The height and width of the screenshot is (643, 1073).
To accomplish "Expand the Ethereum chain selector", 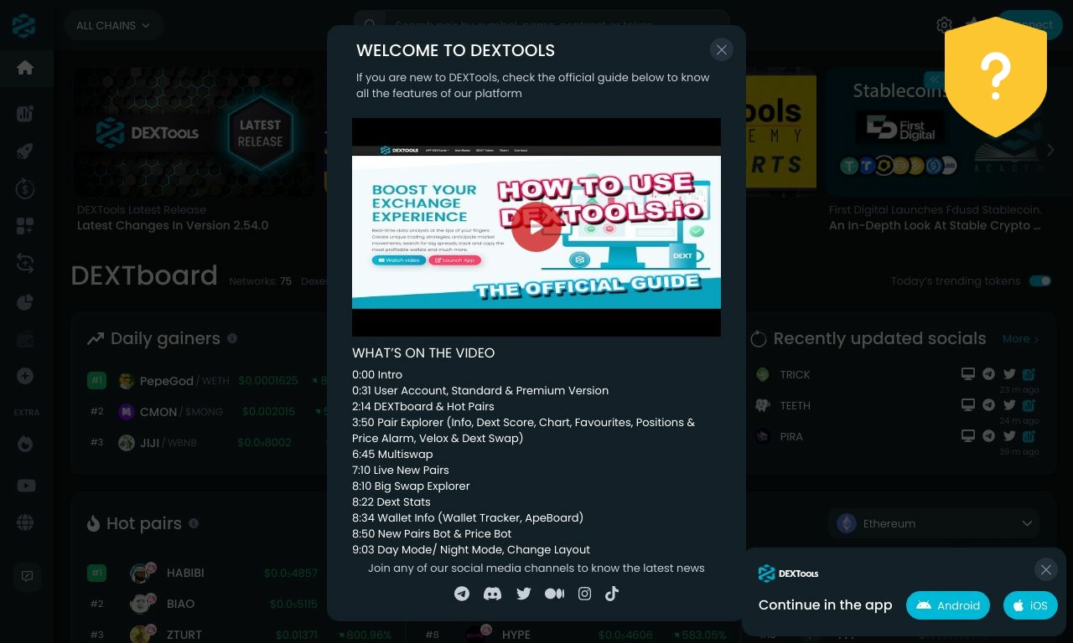I will (x=934, y=523).
